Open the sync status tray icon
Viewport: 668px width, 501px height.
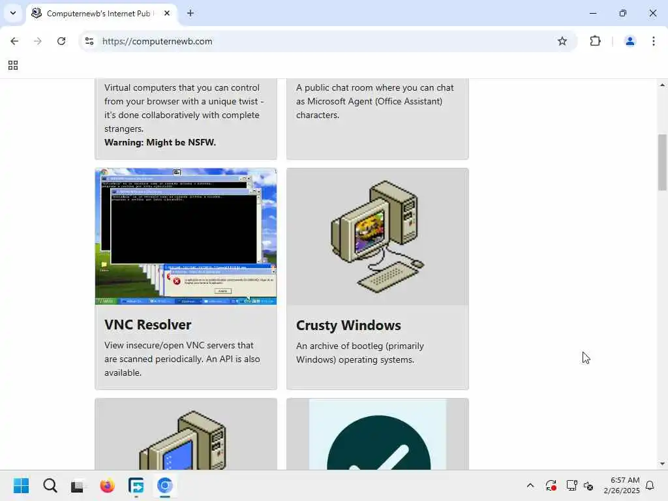(551, 485)
